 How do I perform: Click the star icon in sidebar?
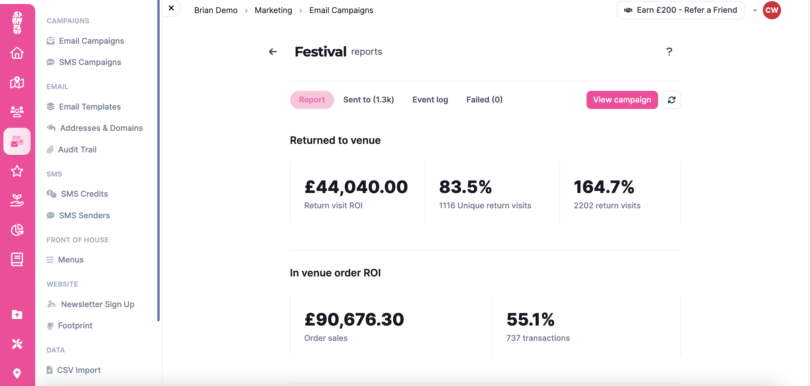tap(17, 171)
